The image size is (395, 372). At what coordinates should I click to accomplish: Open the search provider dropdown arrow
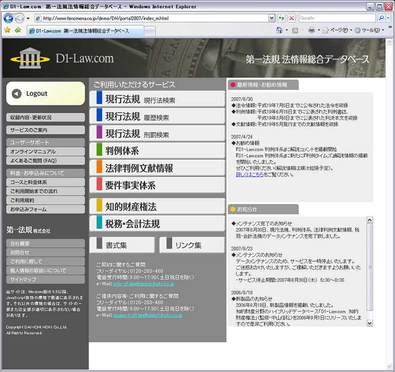tap(388, 18)
